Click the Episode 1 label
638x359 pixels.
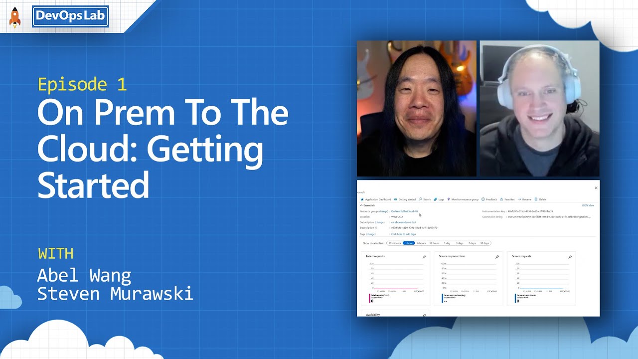click(x=82, y=84)
